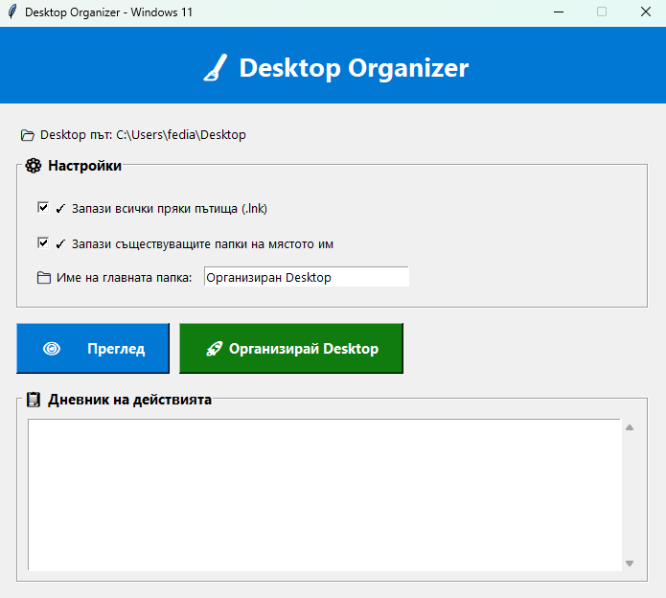
Task: Close the Desktop Organizer window
Action: pyautogui.click(x=645, y=12)
